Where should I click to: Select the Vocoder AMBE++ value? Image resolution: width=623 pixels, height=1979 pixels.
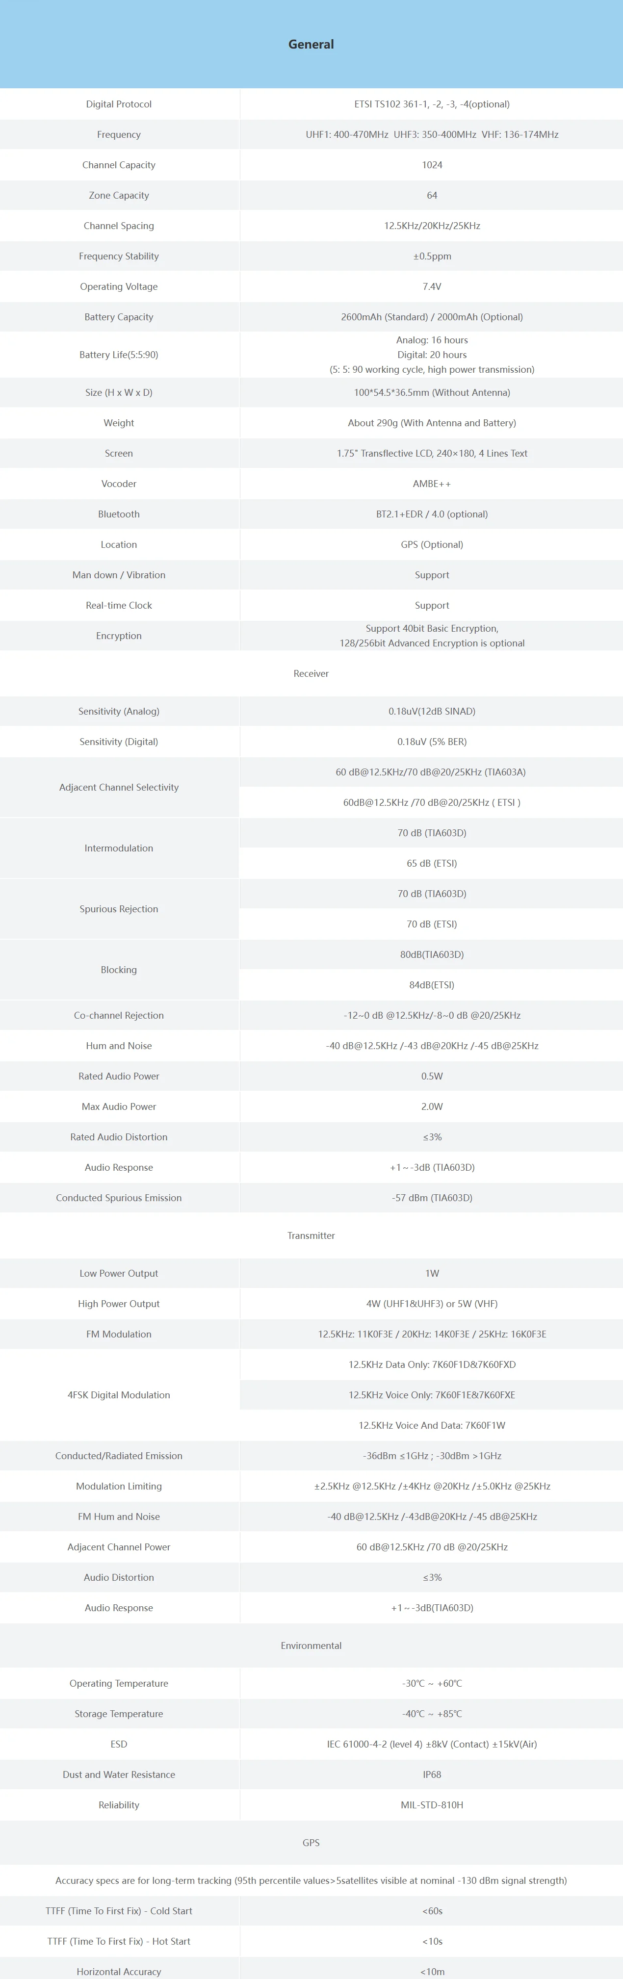tap(432, 483)
